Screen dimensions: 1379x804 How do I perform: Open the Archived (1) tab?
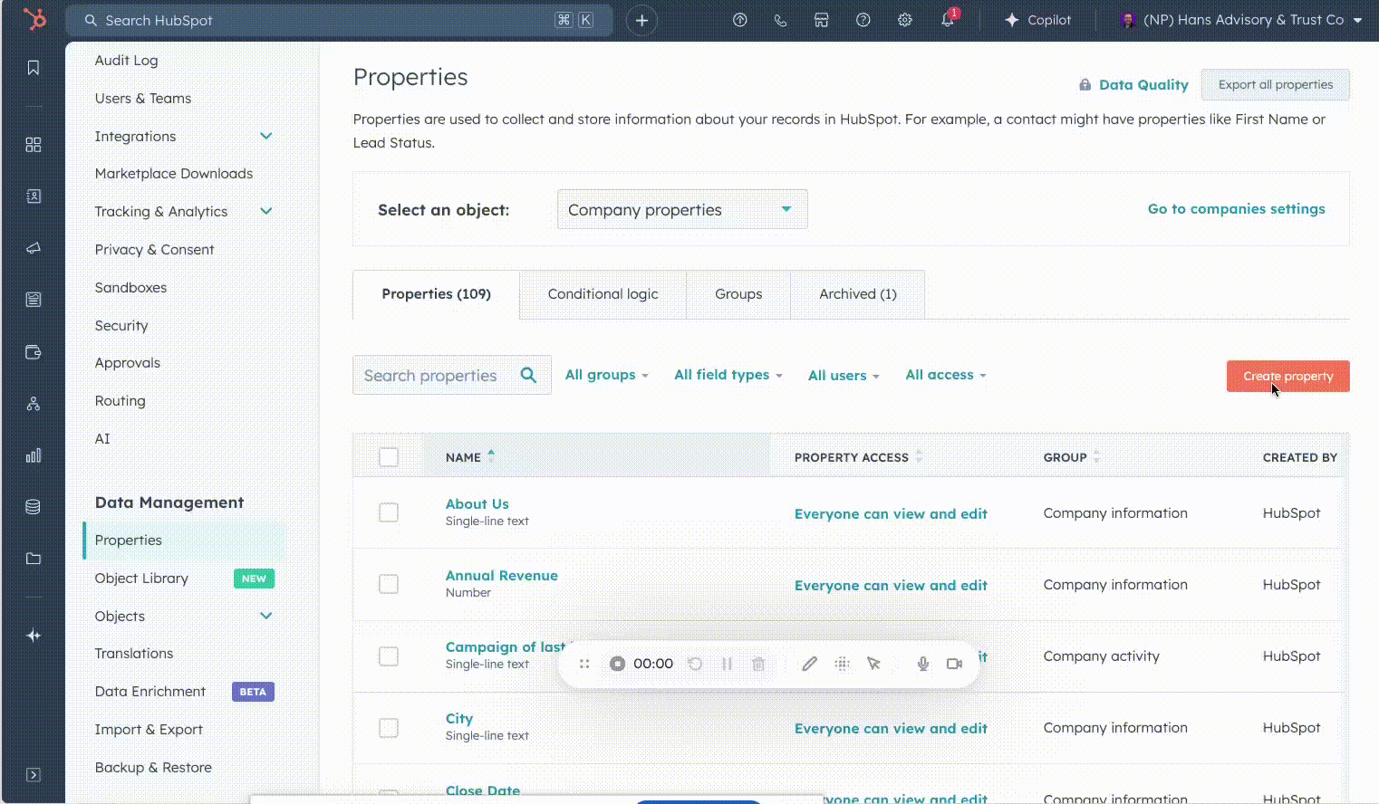coord(856,293)
